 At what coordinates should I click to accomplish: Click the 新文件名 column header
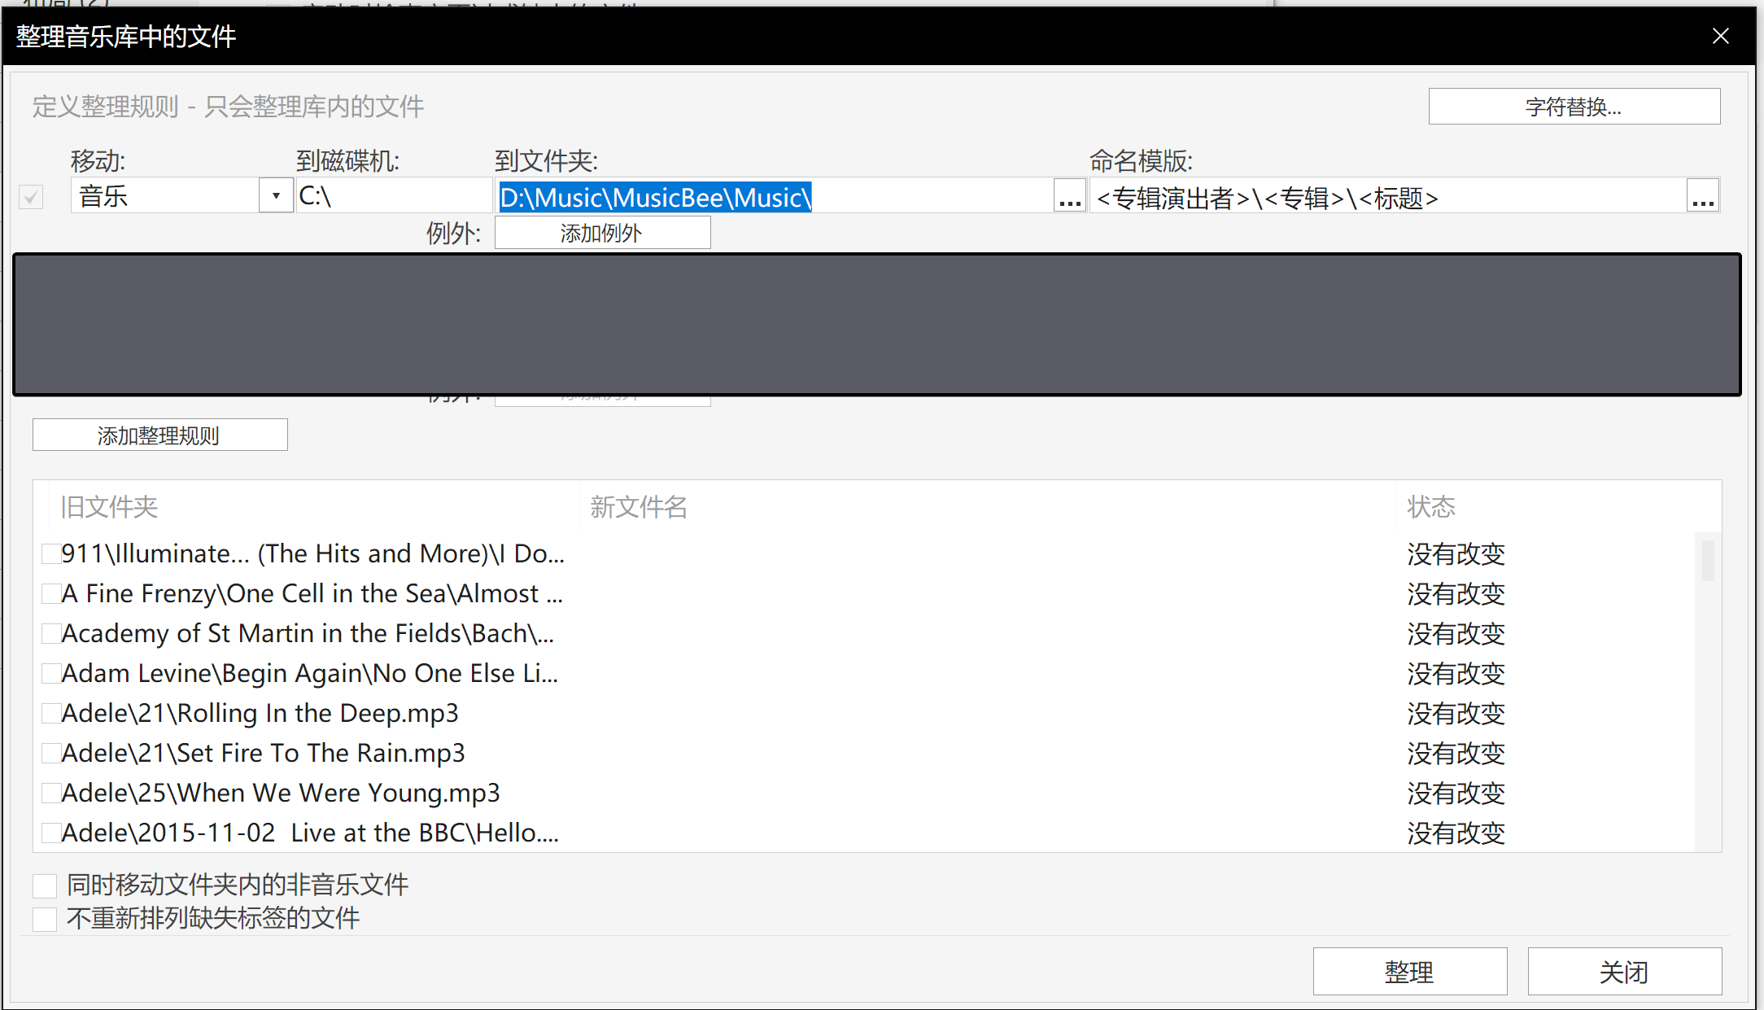(x=639, y=507)
